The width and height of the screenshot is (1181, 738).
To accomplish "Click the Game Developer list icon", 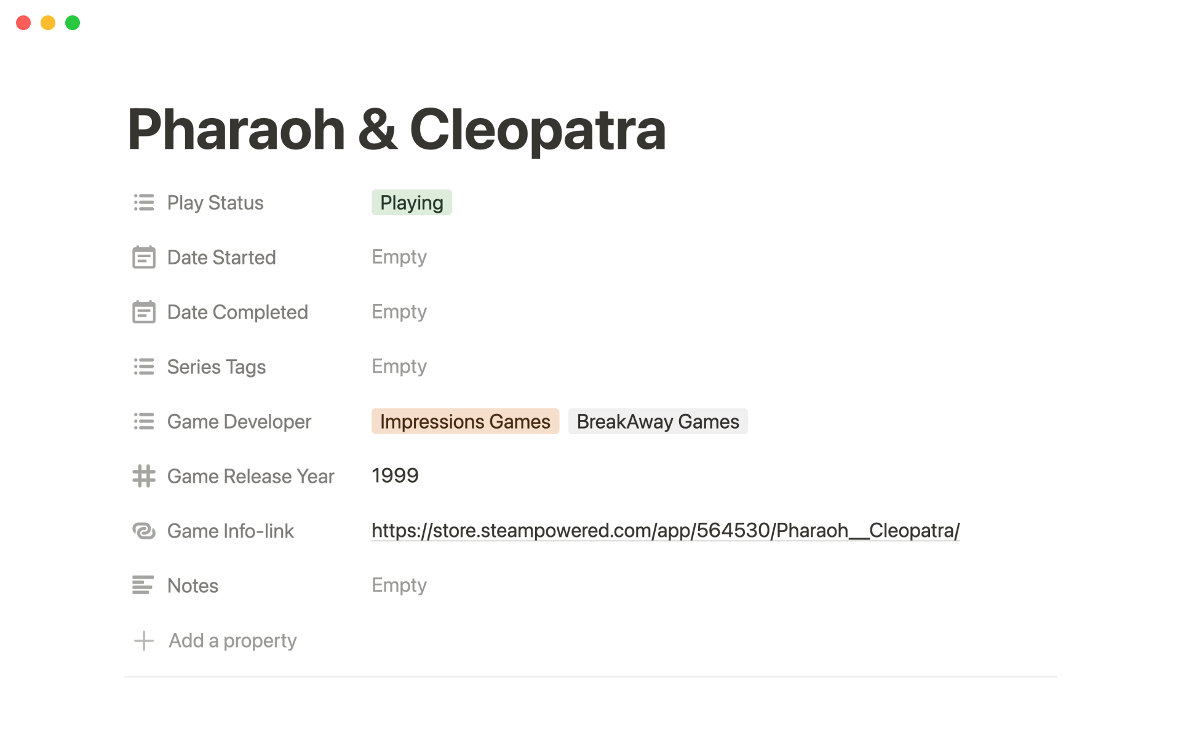I will click(144, 421).
